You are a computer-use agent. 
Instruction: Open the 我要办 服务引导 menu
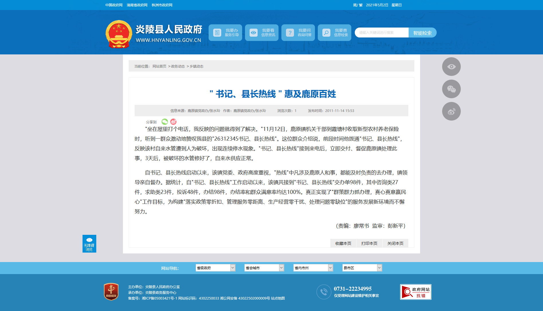tap(225, 33)
